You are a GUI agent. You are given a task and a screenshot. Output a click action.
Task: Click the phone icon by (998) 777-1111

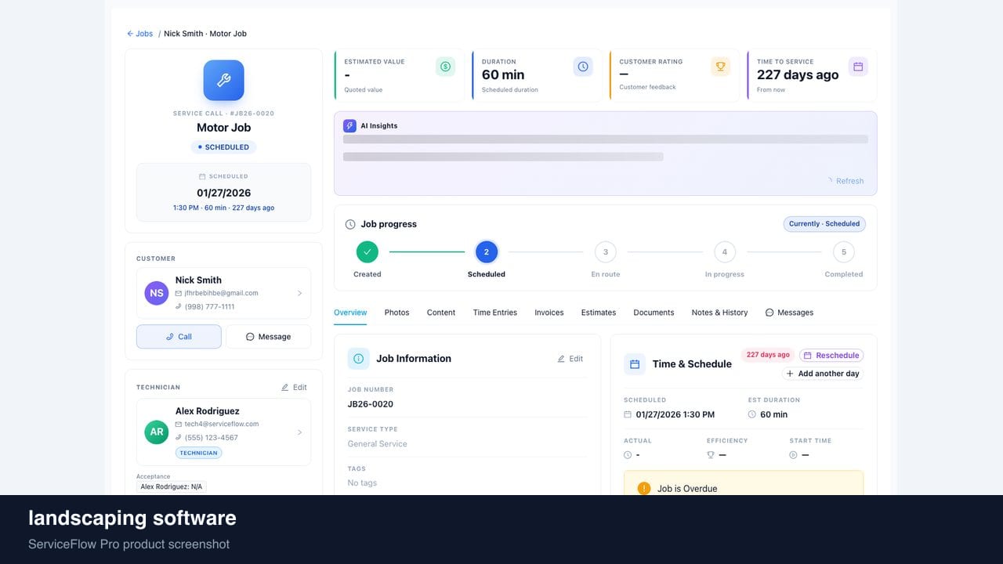[179, 306]
